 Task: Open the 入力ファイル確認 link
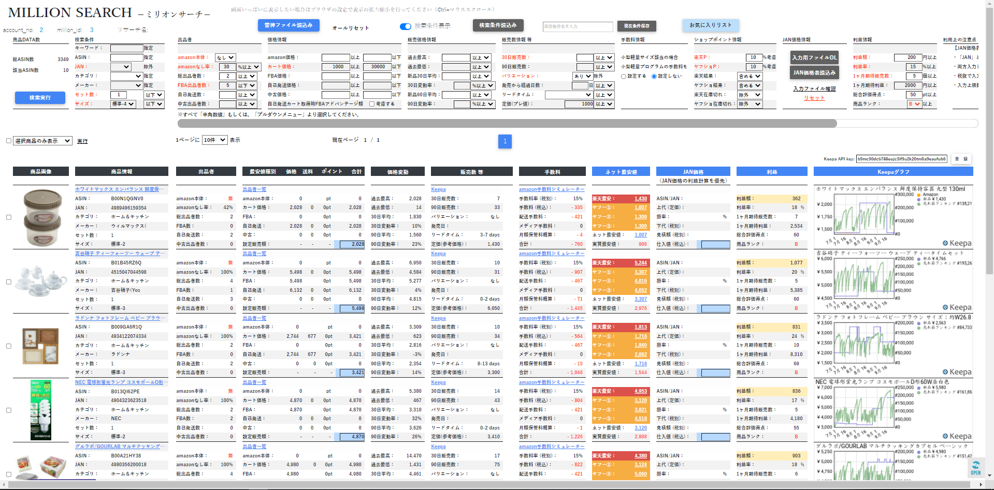click(814, 89)
